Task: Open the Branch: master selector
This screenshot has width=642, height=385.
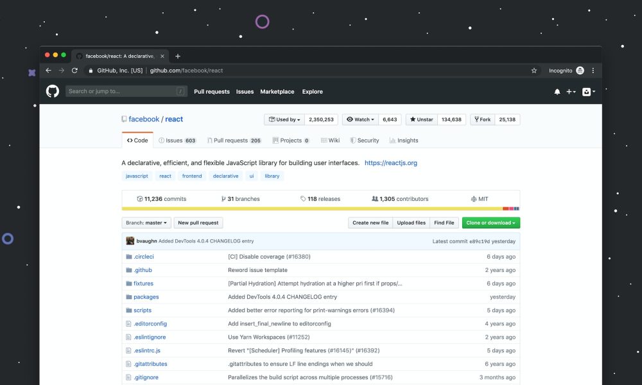Action: tap(146, 223)
